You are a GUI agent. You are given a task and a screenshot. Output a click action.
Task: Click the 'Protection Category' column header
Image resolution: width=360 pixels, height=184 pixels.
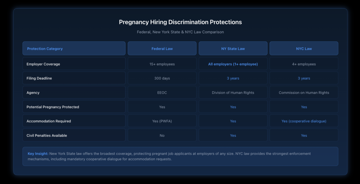click(74, 48)
